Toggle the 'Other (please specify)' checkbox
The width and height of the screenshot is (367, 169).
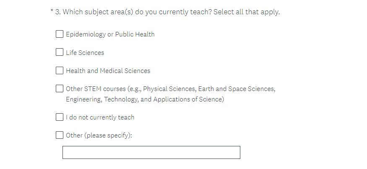pos(60,135)
